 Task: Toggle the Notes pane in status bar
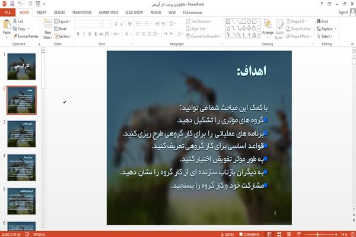pos(227,234)
